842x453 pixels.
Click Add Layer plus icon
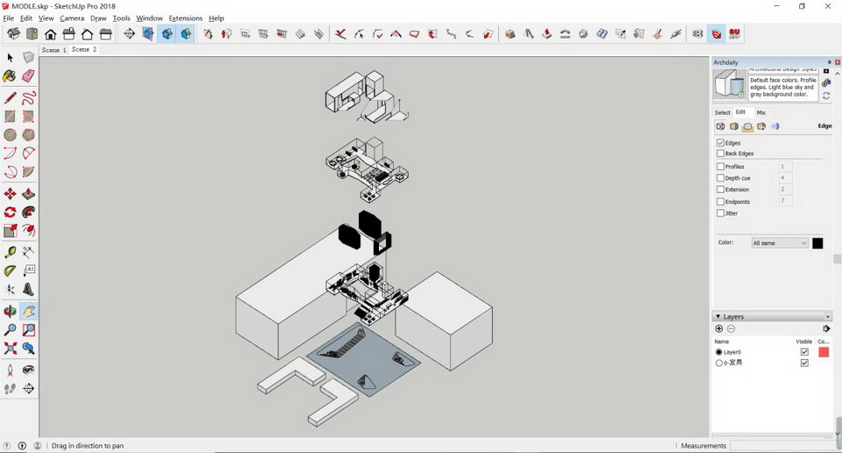719,328
